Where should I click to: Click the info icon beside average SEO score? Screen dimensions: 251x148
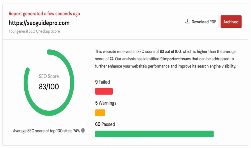point(83,130)
